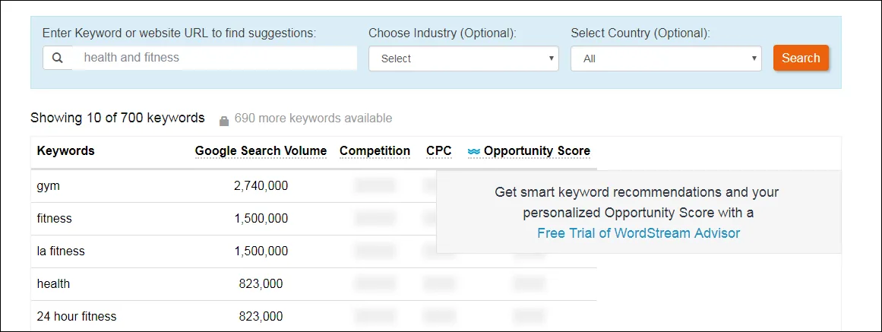Image resolution: width=882 pixels, height=332 pixels.
Task: Click the health keyword entry
Action: tap(53, 283)
